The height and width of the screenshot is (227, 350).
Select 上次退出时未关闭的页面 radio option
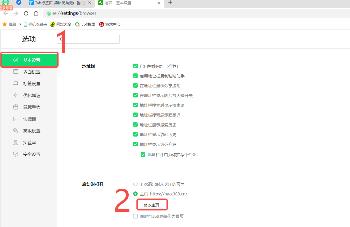tap(135, 184)
